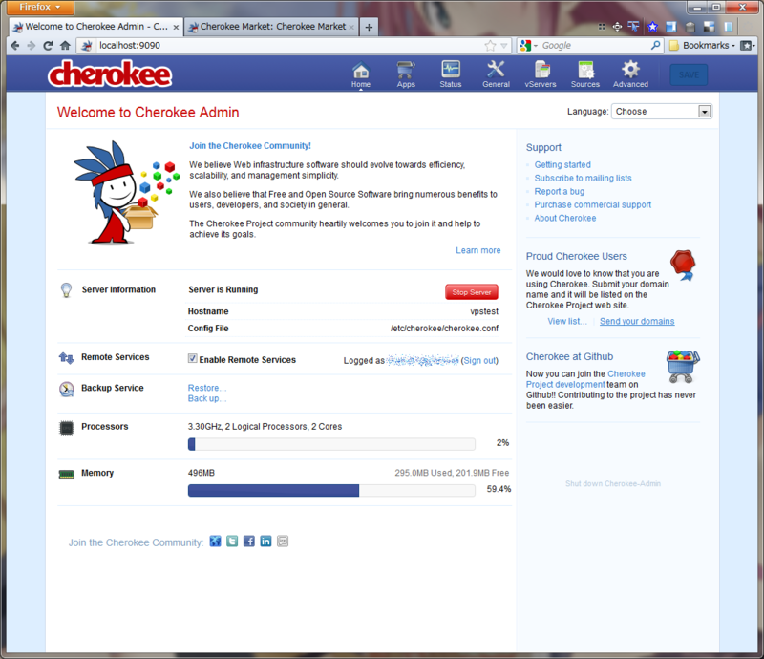This screenshot has width=764, height=659.
Task: Open the Learn more link
Action: pos(478,250)
